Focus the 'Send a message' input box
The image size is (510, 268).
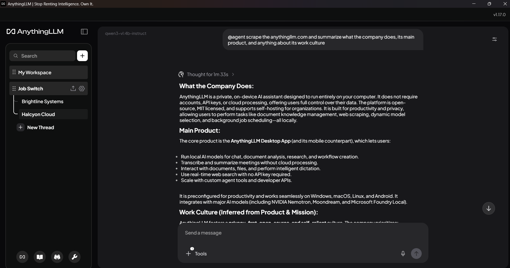click(303, 233)
